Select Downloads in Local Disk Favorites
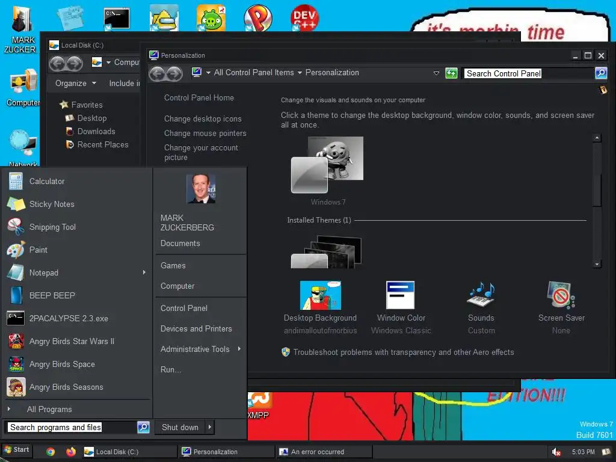The width and height of the screenshot is (616, 462). pyautogui.click(x=96, y=132)
